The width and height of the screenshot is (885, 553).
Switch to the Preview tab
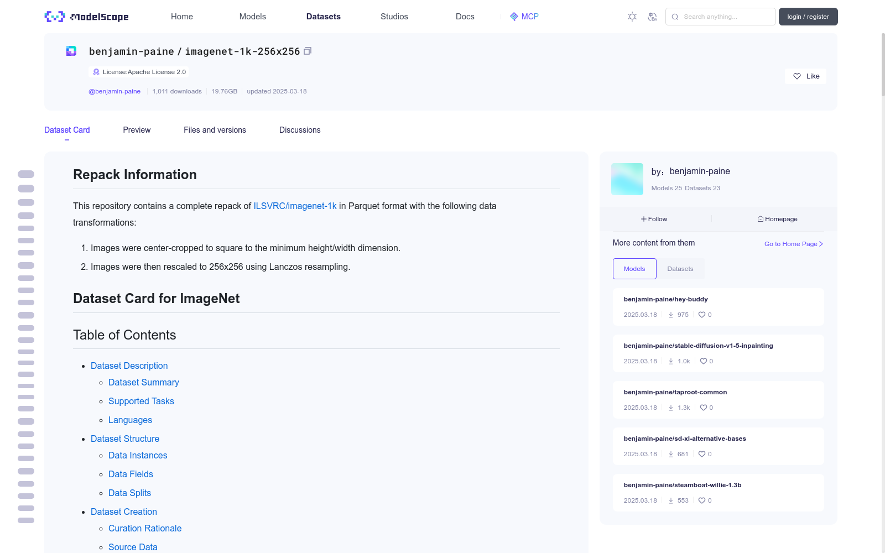(x=137, y=130)
